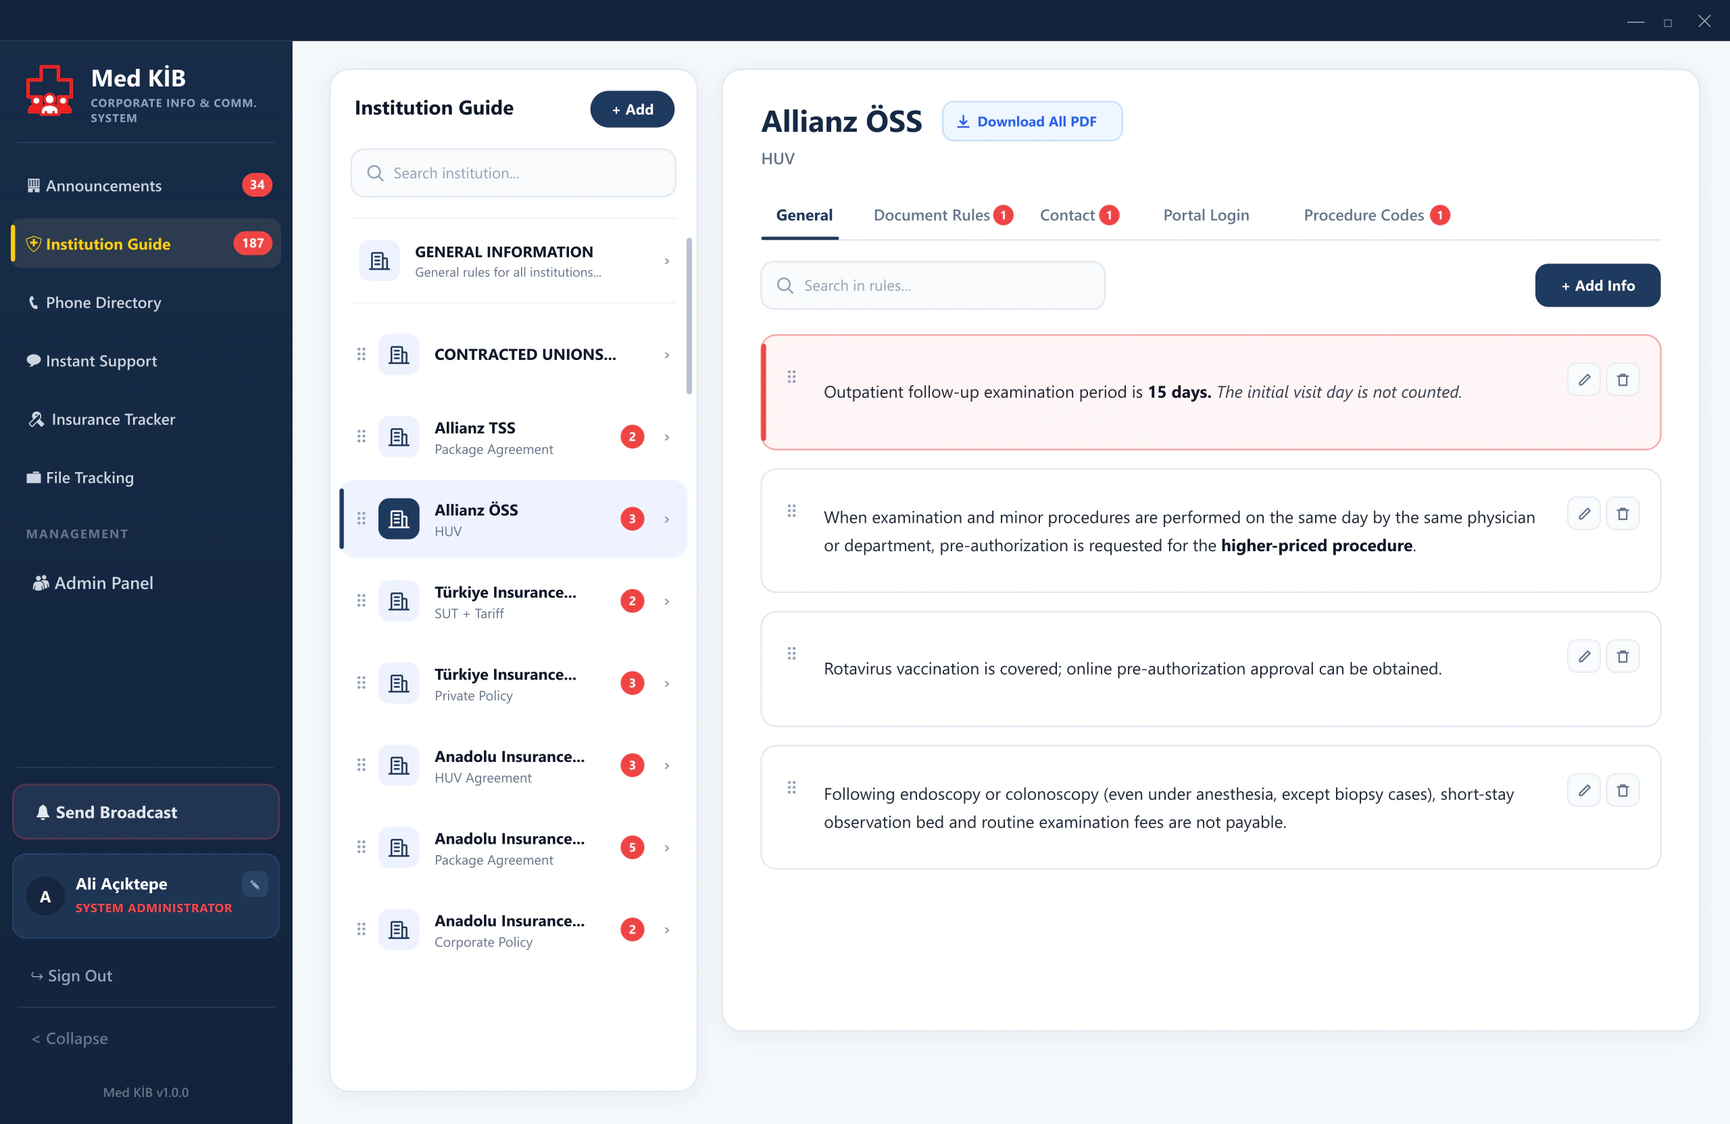Click the pencil icon beside Ali Açıktepe

(254, 884)
